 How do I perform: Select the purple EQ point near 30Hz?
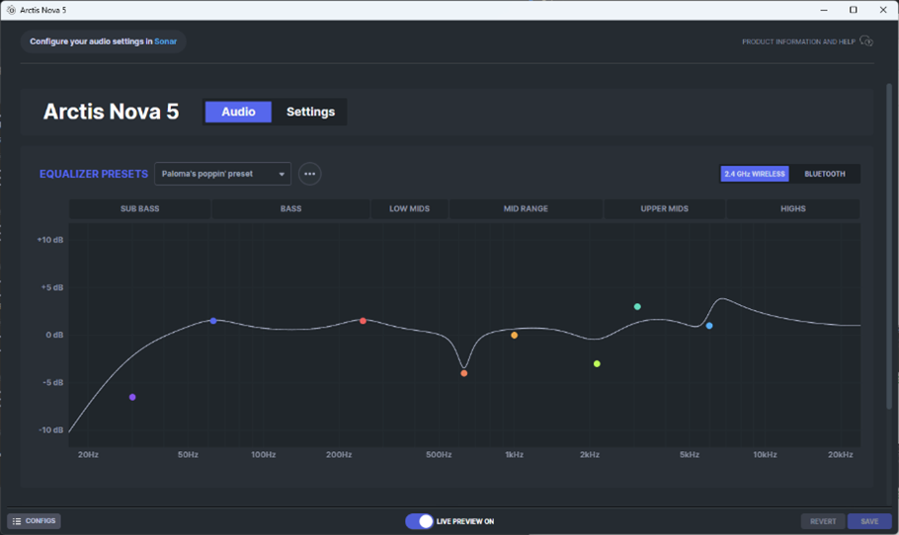point(132,397)
